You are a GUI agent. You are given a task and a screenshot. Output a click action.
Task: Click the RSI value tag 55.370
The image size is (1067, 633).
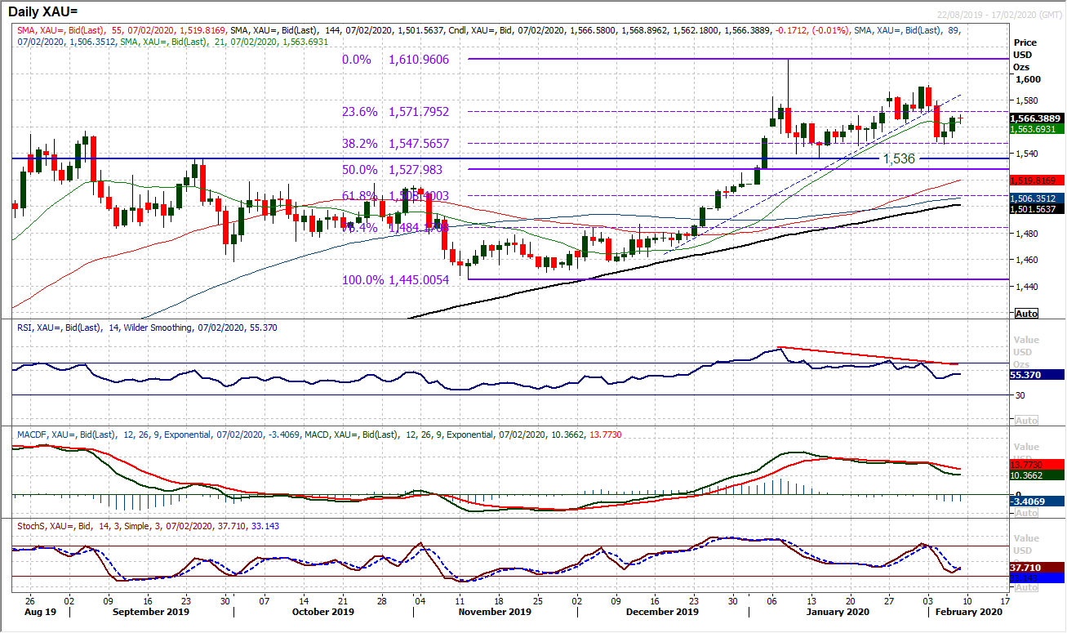pyautogui.click(x=1035, y=373)
